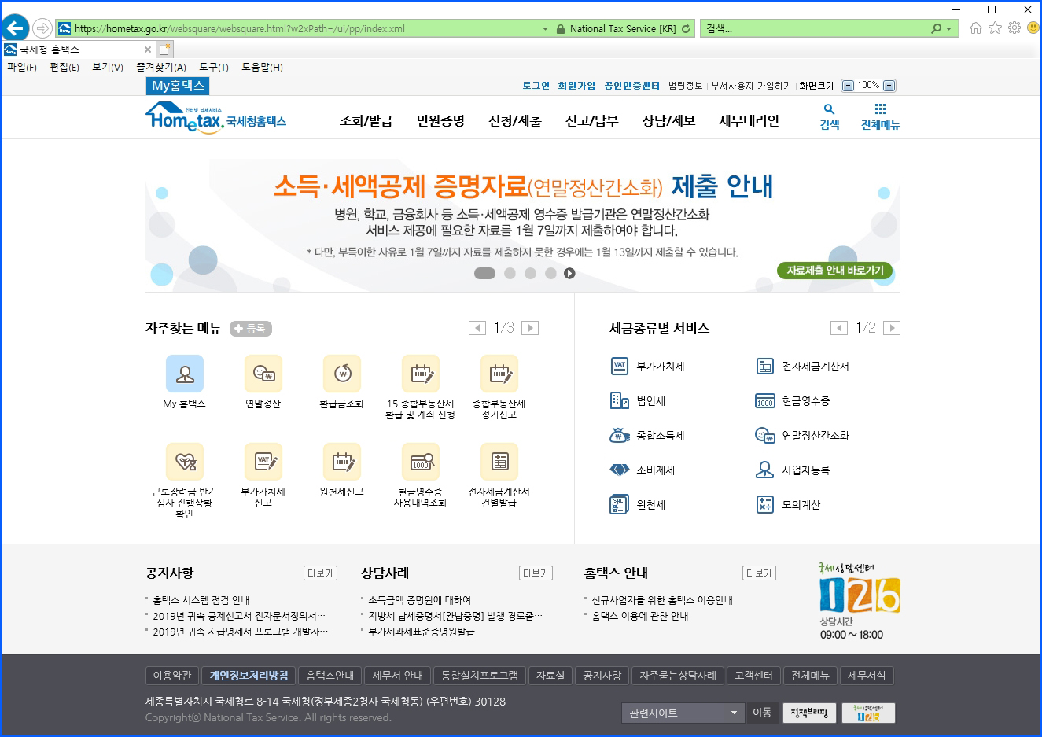The height and width of the screenshot is (737, 1042).
Task: Click 더보기 next to 공지사항
Action: tap(320, 573)
